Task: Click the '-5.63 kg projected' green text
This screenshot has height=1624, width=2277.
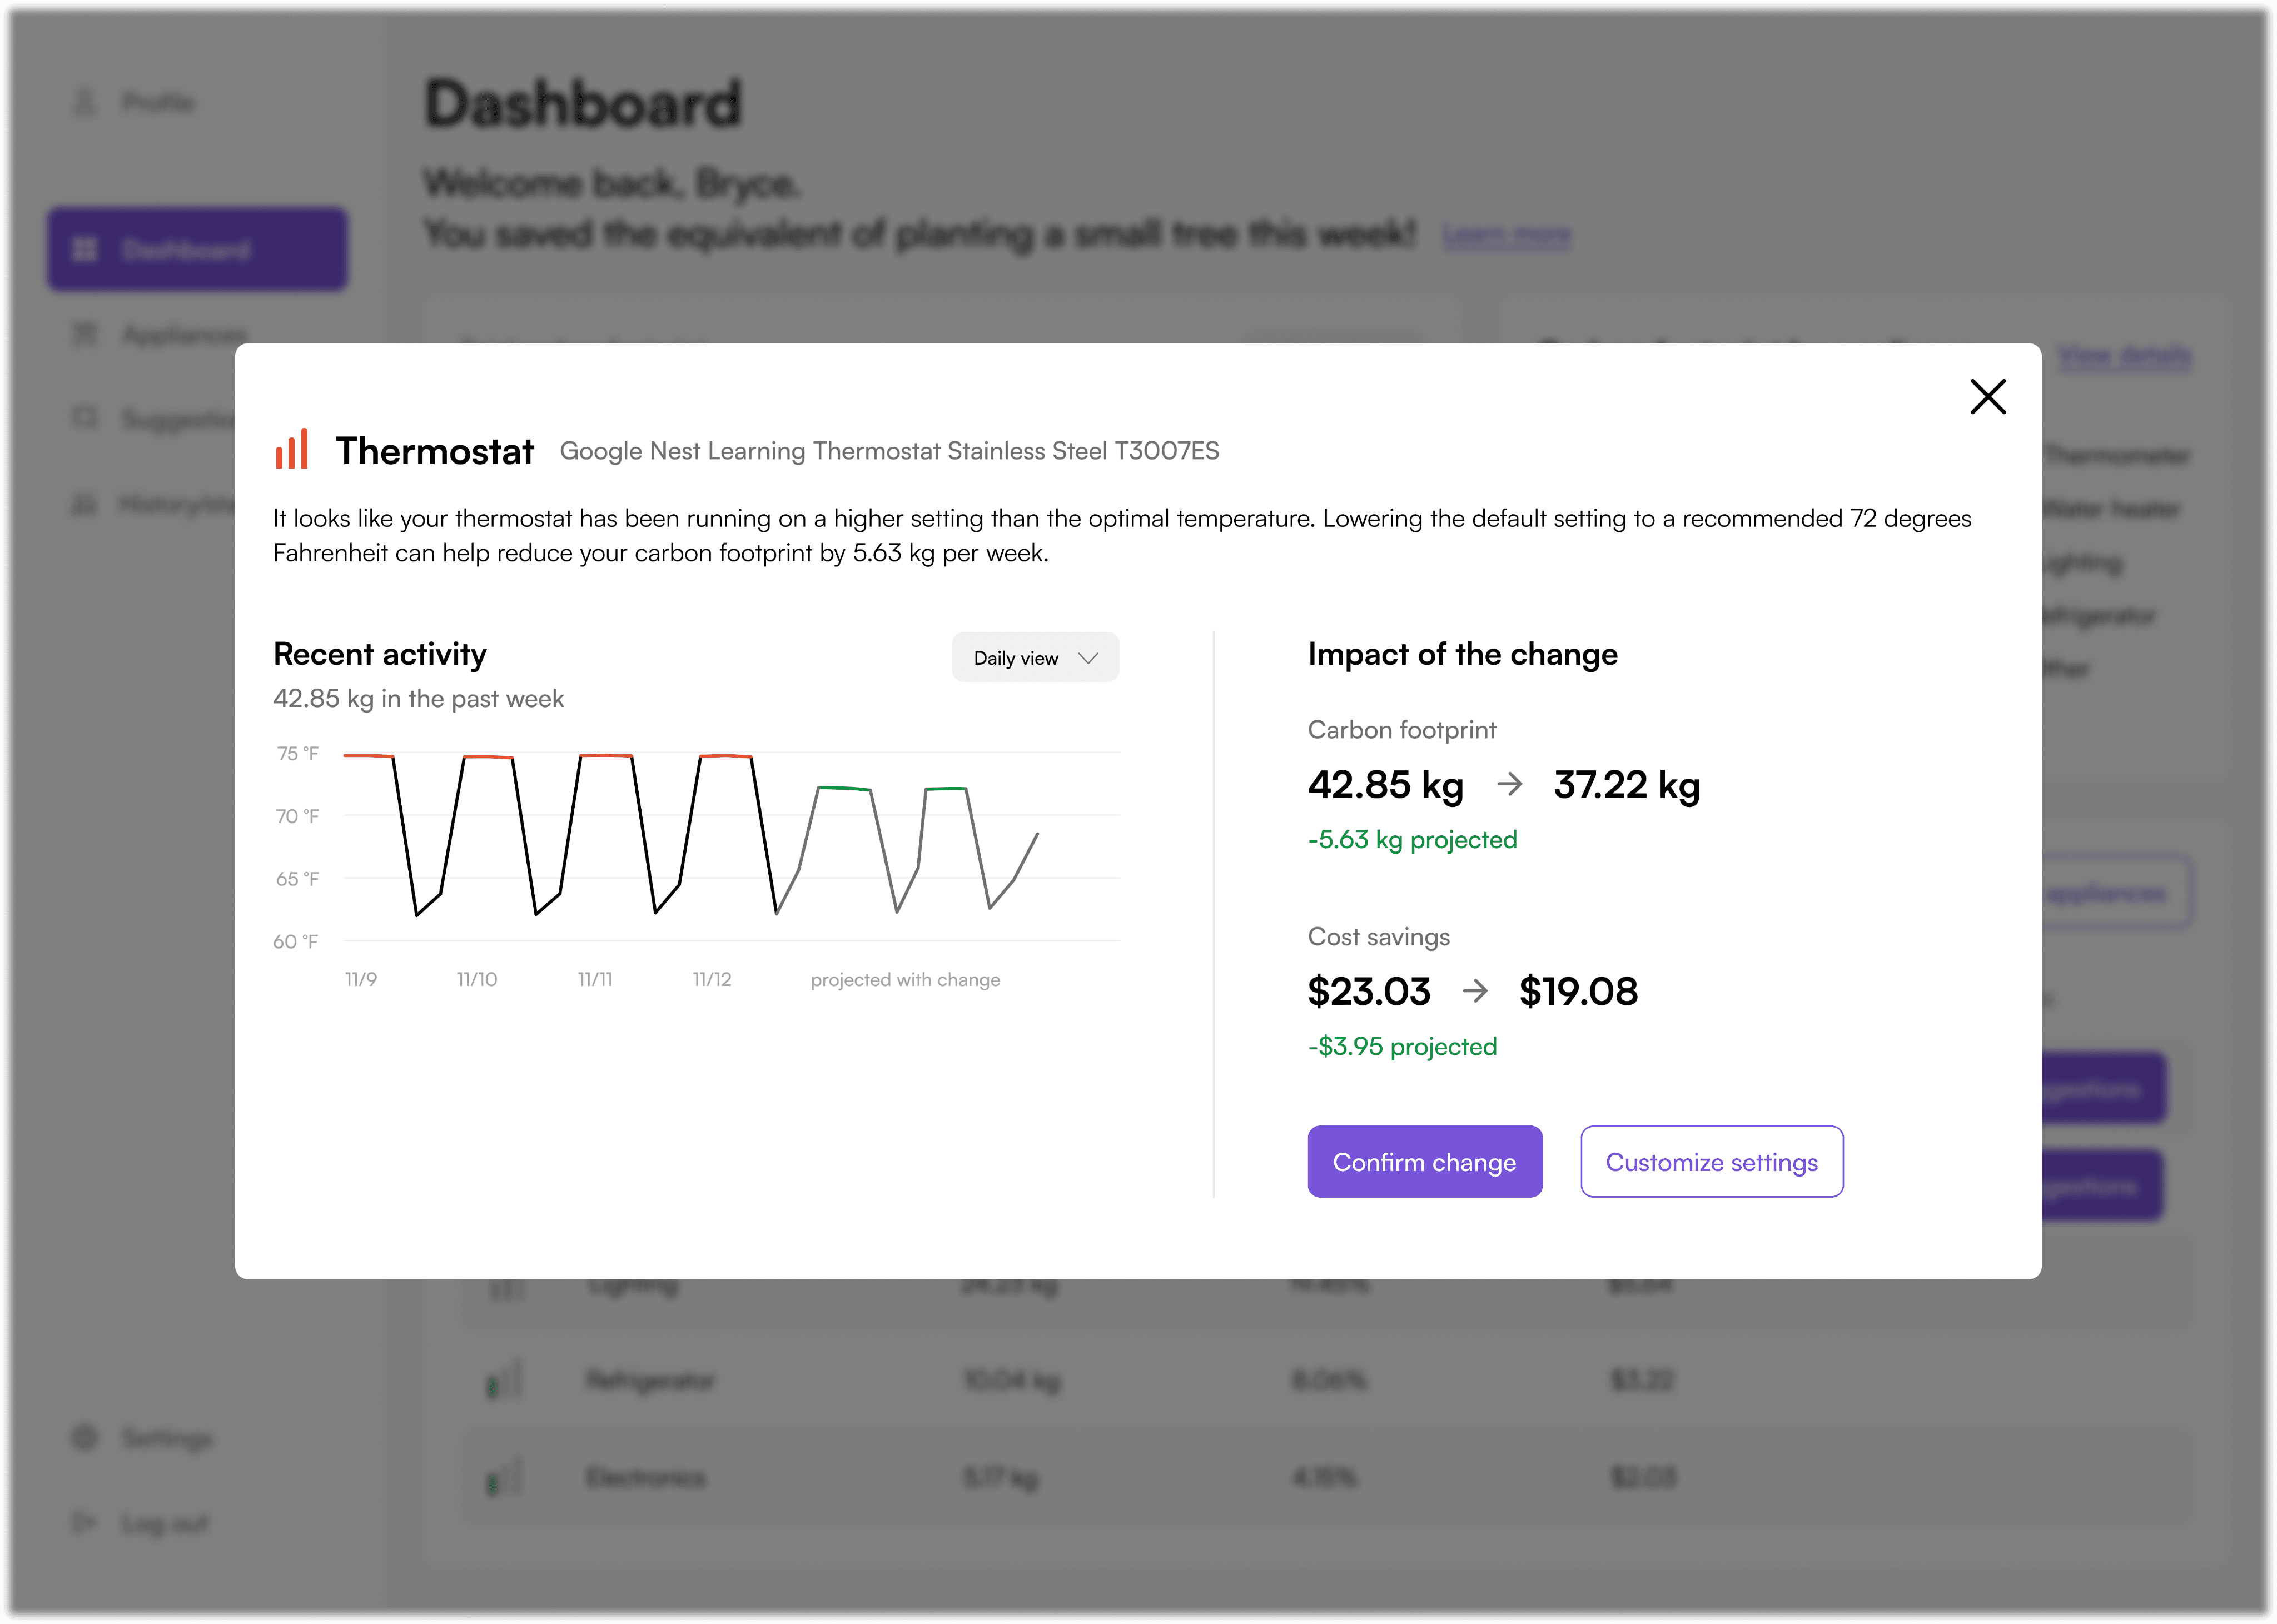Action: [1412, 840]
